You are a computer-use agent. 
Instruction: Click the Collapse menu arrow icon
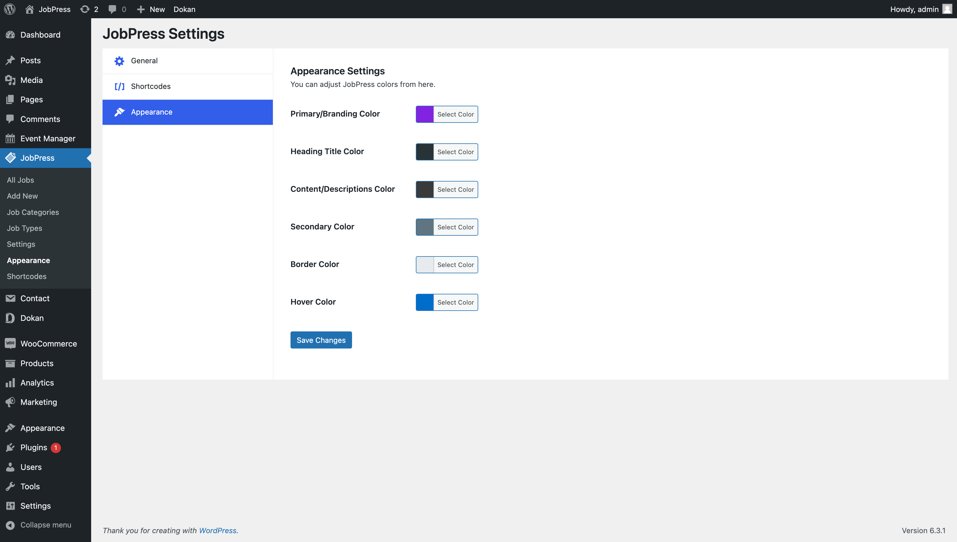[x=11, y=525]
